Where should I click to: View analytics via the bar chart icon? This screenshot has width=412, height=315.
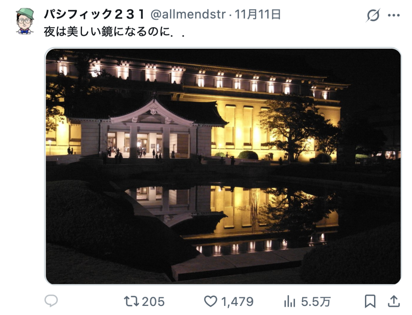click(x=290, y=301)
